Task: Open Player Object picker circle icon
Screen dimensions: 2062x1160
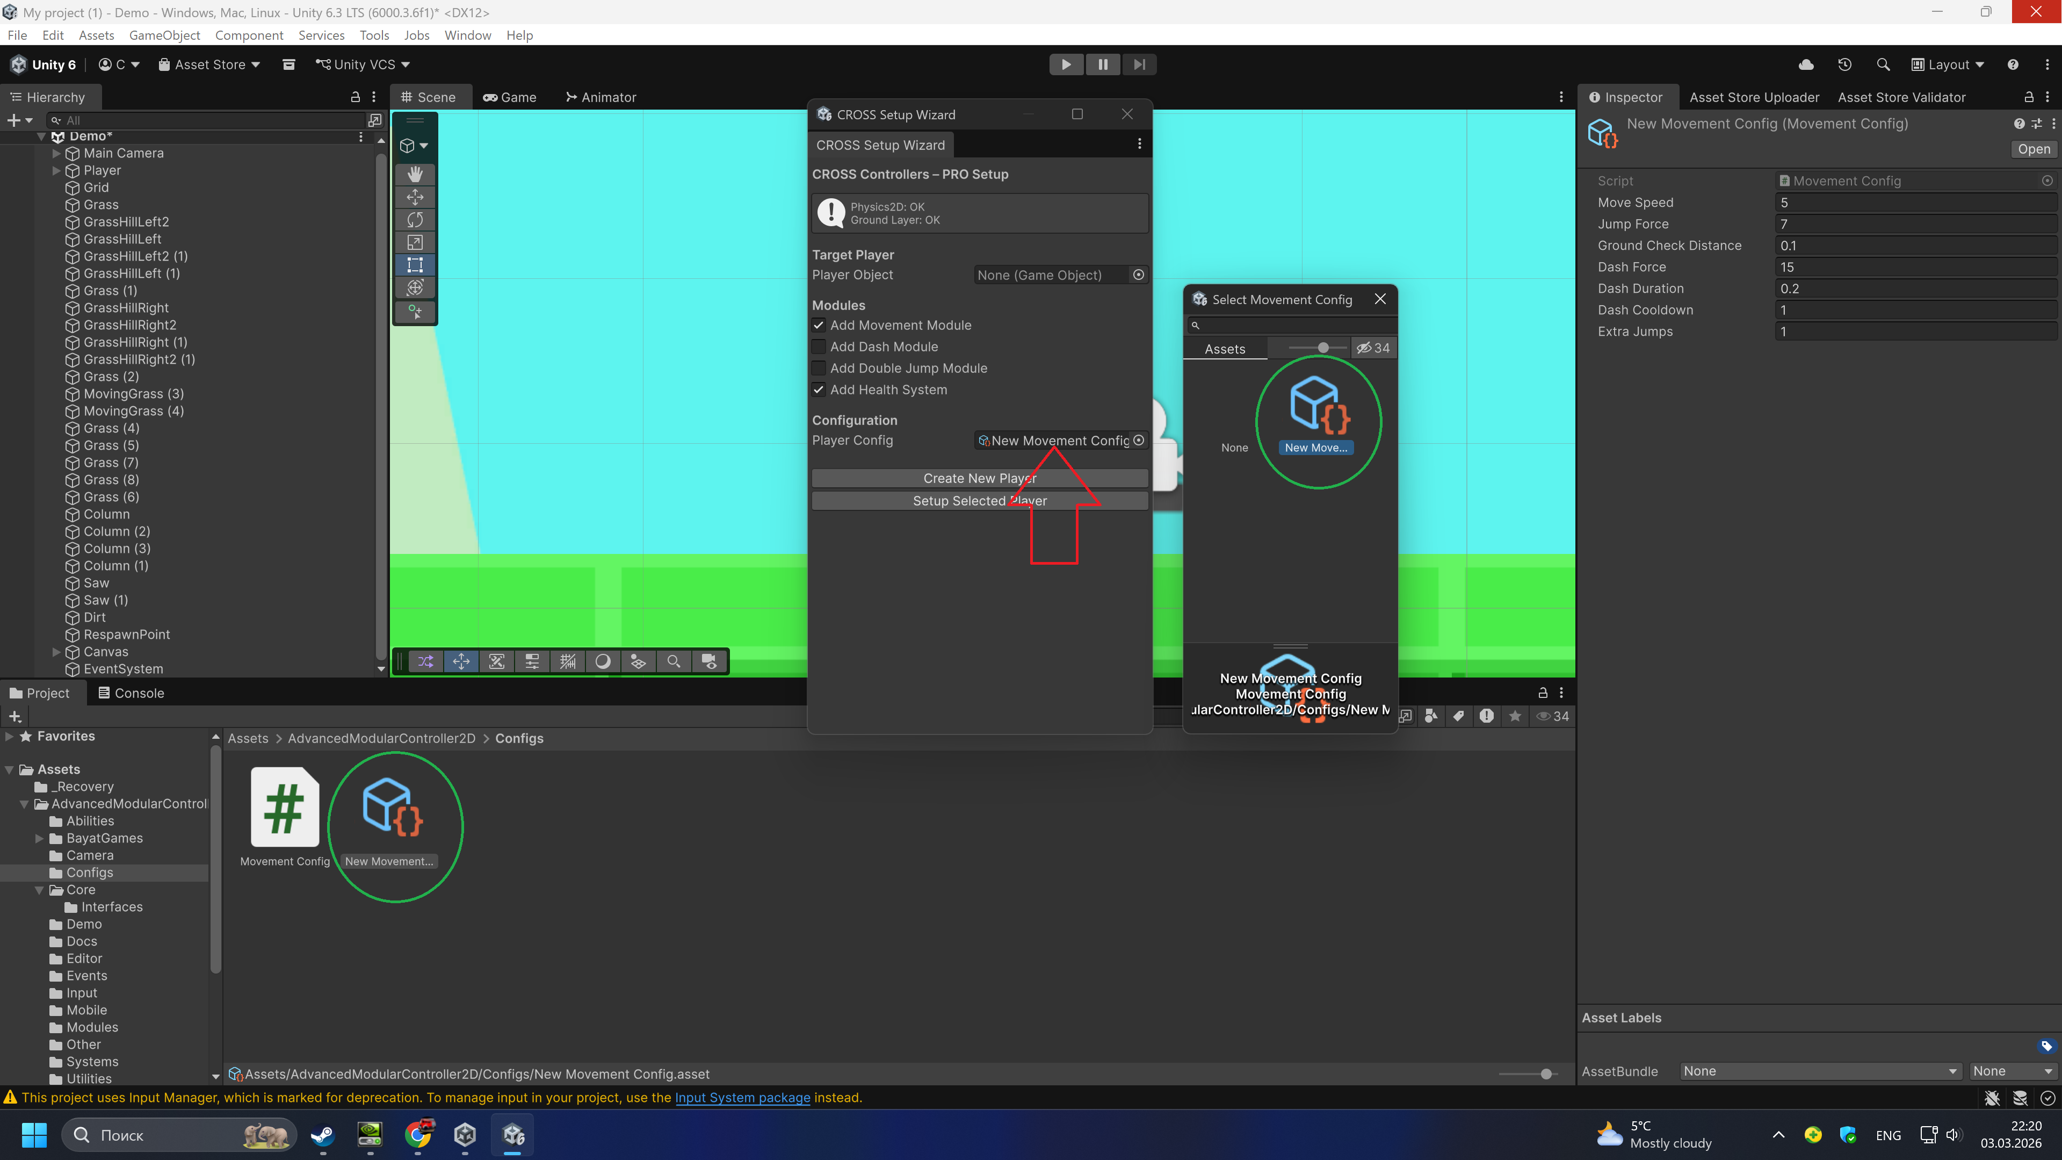Action: click(x=1138, y=275)
